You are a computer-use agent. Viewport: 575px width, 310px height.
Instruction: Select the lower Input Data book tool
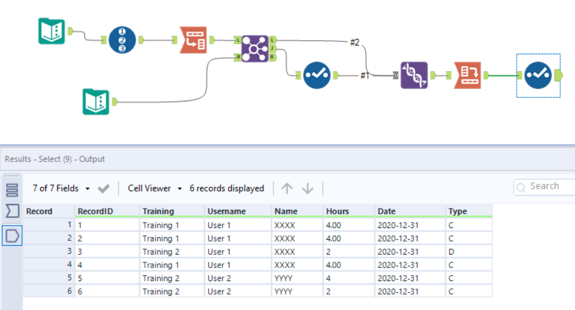pos(96,101)
